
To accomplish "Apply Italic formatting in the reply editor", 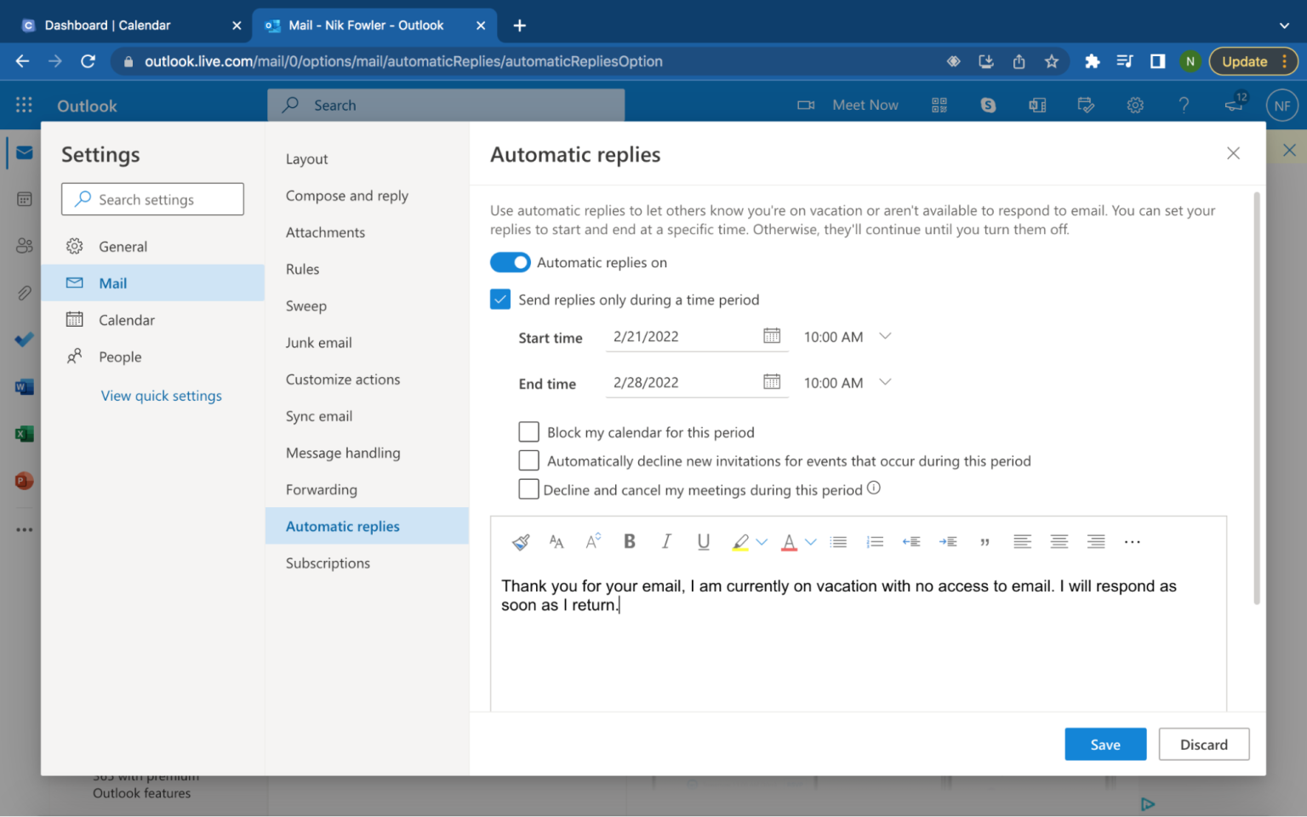I will point(666,541).
